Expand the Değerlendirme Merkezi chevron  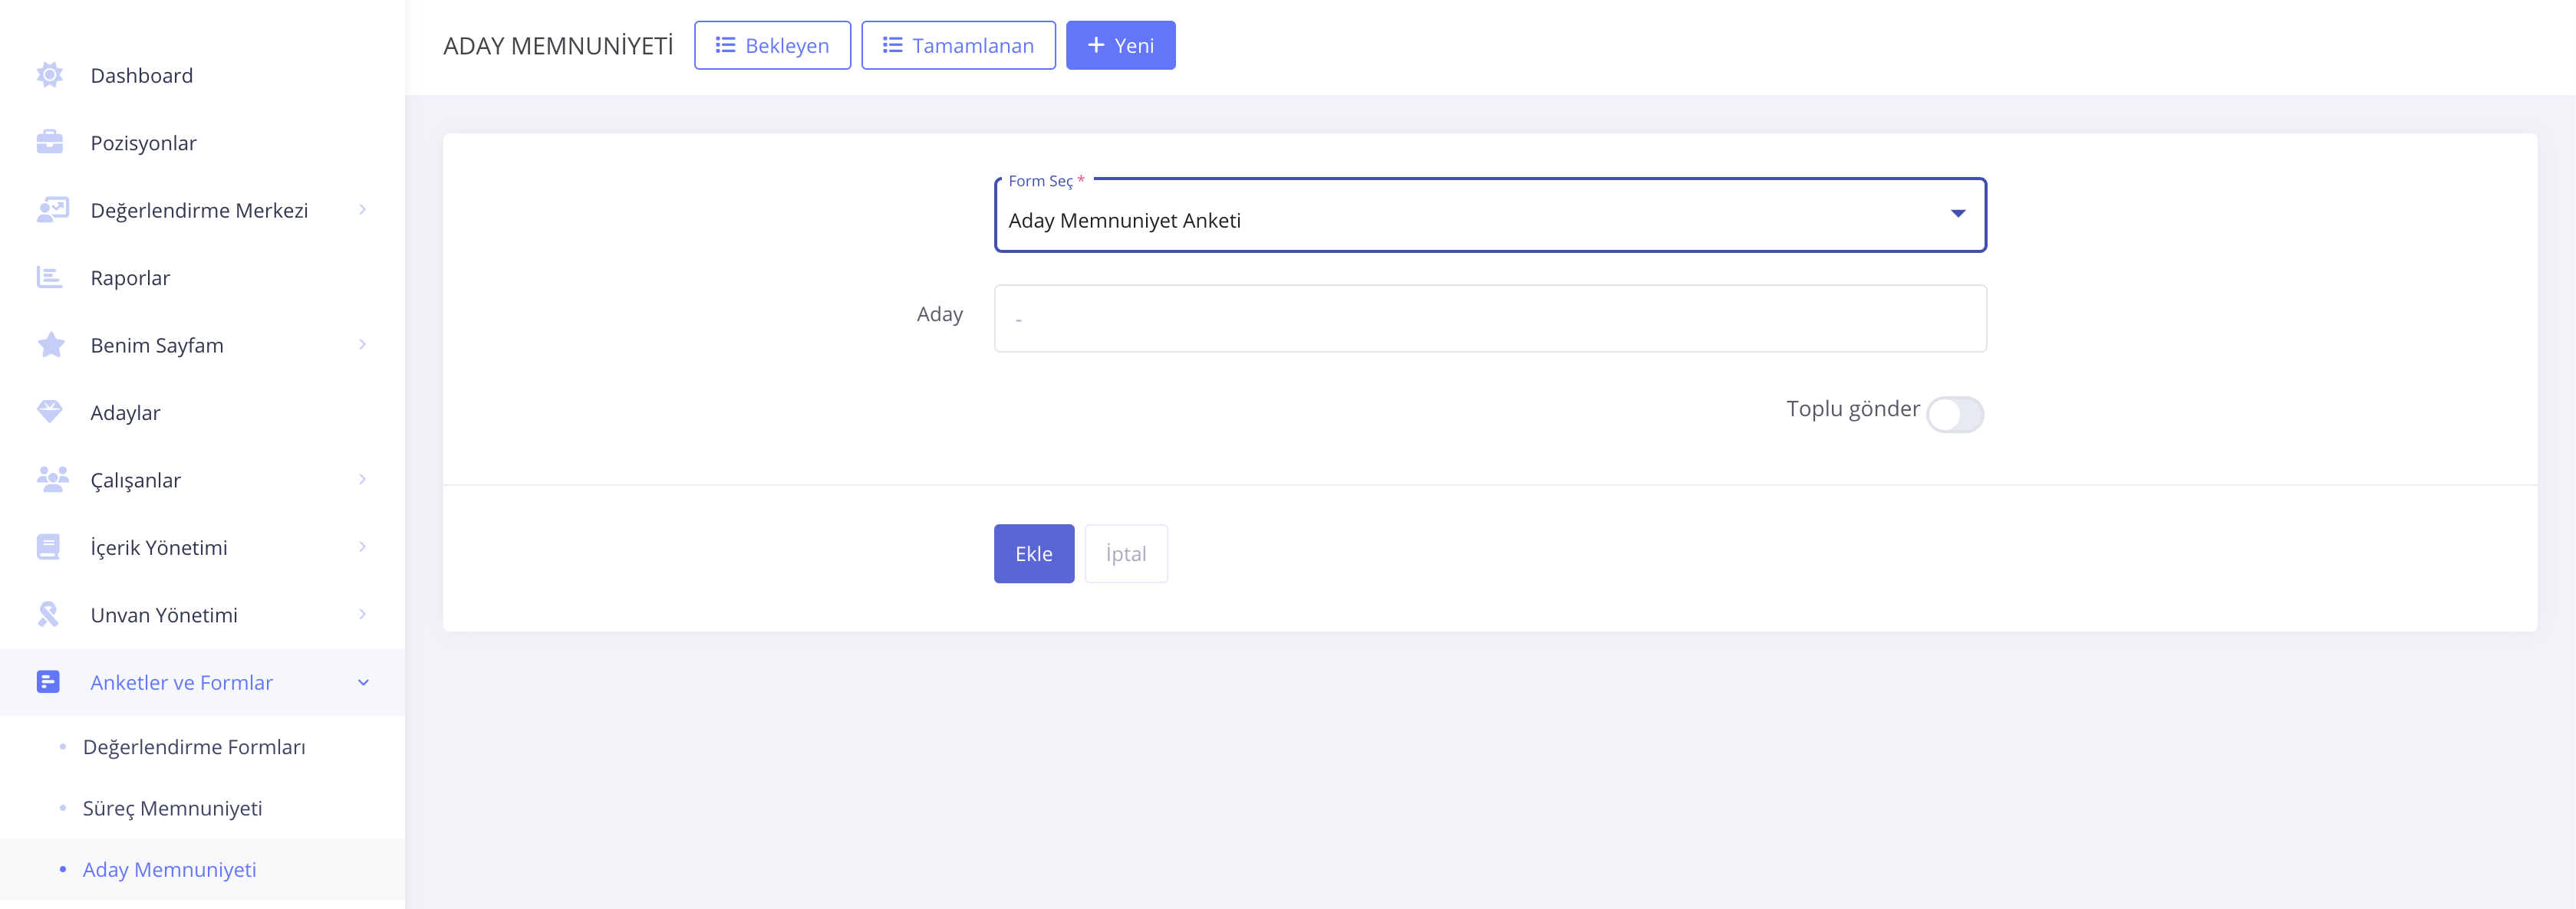click(x=362, y=210)
